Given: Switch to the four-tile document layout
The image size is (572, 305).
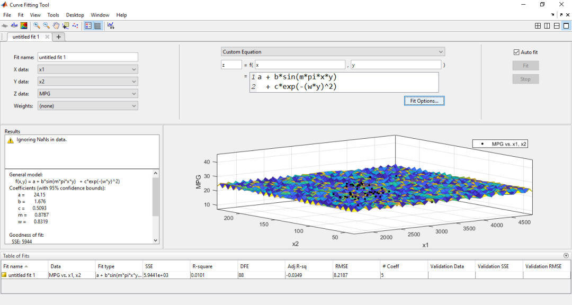Looking at the screenshot, I should coord(538,25).
